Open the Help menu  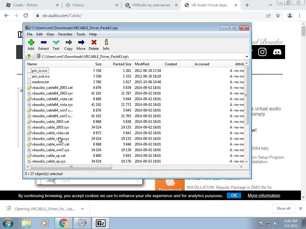[x=93, y=34]
